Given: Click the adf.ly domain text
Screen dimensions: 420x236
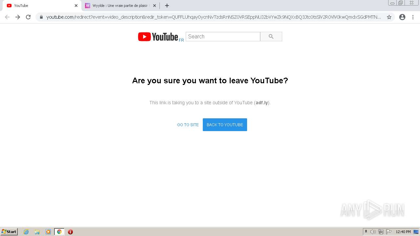Looking at the screenshot, I should [262, 103].
